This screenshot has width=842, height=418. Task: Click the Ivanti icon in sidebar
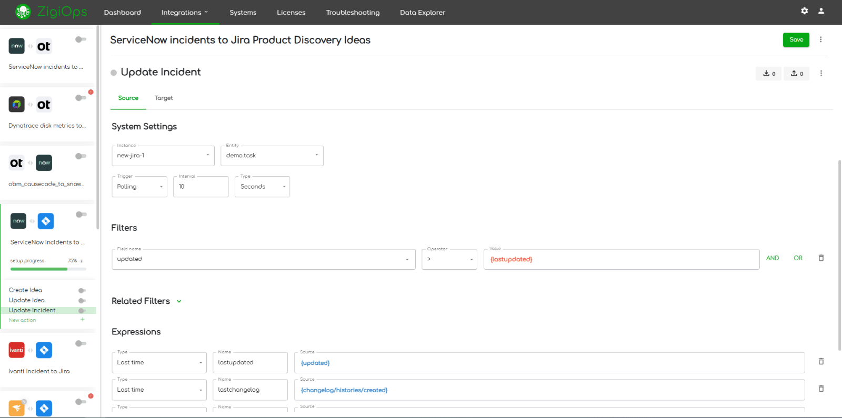pos(17,350)
